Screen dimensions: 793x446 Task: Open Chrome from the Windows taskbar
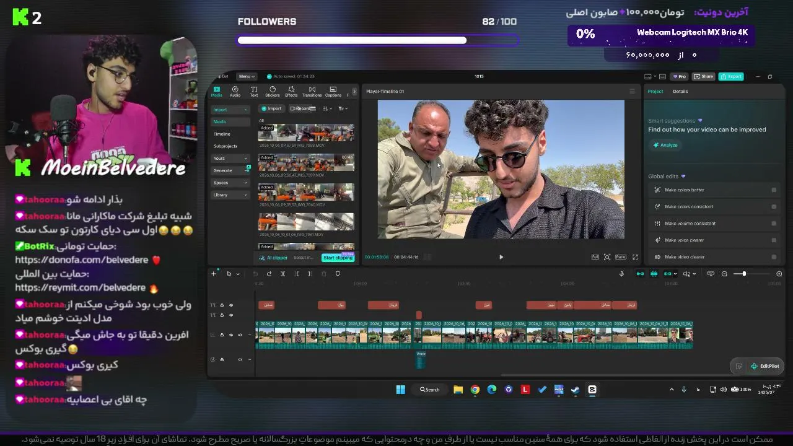(x=475, y=390)
